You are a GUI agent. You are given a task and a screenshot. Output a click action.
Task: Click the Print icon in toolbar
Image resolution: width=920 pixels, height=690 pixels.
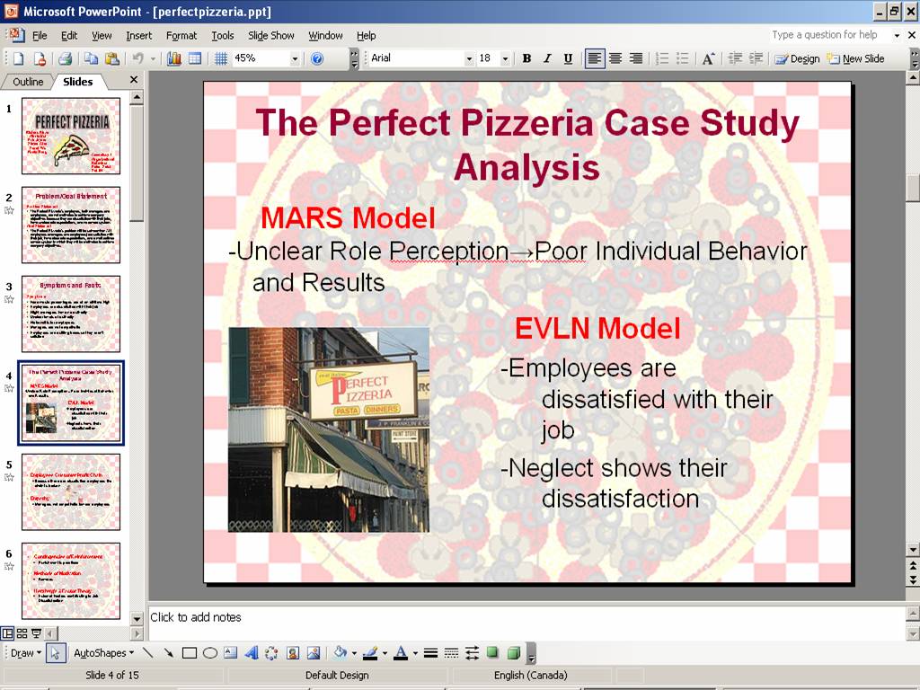[65, 58]
